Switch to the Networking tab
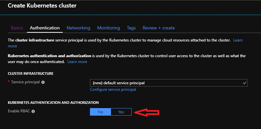 [x=78, y=28]
